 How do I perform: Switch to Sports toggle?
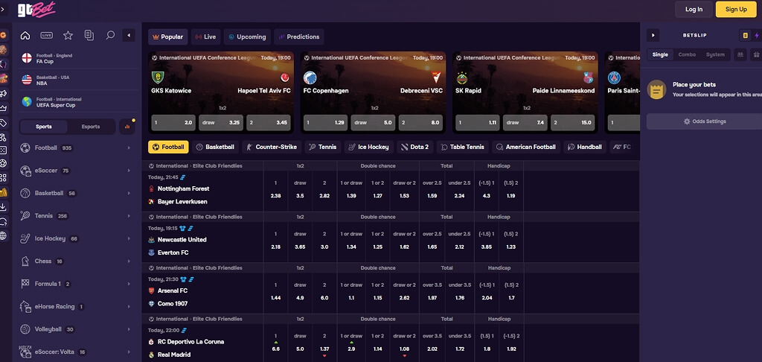(44, 127)
